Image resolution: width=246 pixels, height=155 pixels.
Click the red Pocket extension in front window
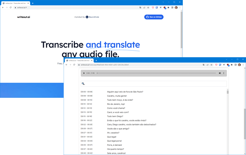[216, 65]
